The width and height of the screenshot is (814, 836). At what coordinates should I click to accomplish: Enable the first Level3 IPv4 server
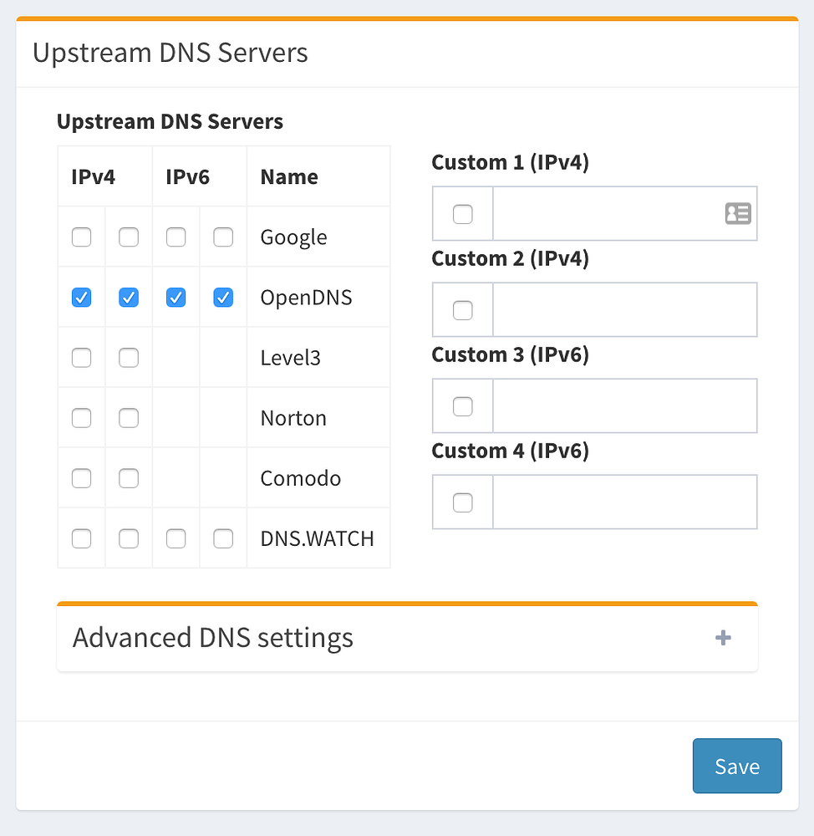coord(81,357)
